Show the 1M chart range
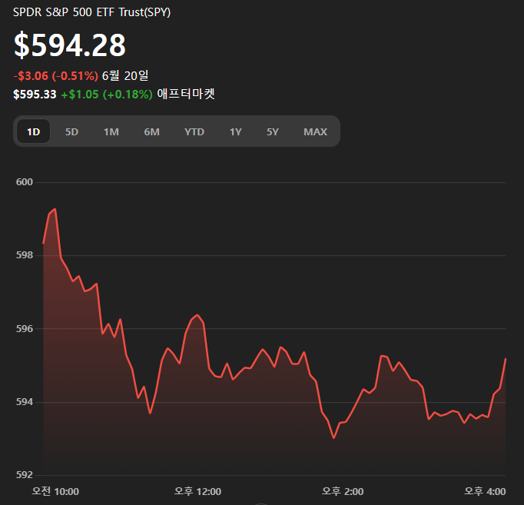The height and width of the screenshot is (505, 524). tap(111, 131)
